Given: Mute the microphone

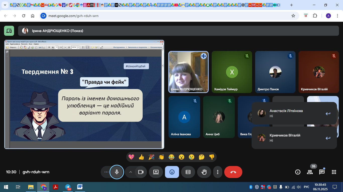Looking at the screenshot, I should tap(117, 172).
